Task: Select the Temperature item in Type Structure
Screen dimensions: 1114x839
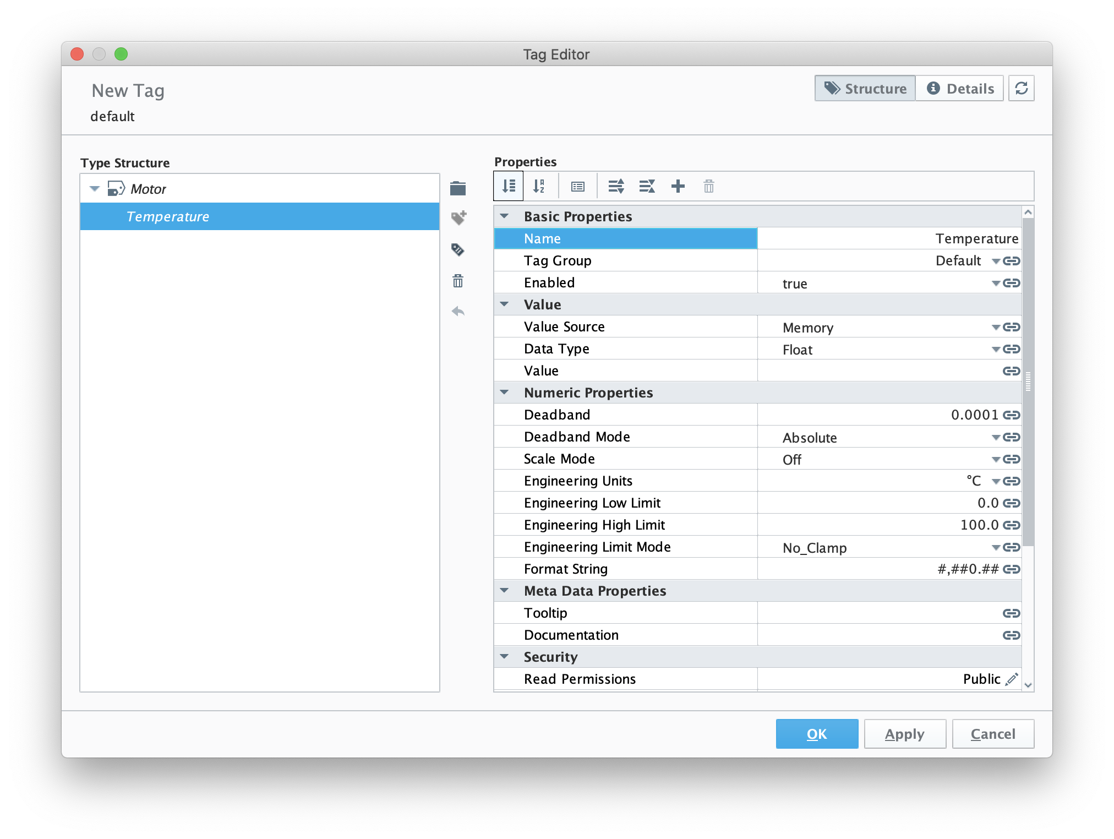Action: coord(260,216)
